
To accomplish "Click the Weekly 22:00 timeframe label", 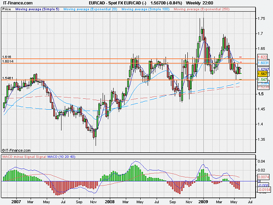I will [200, 3].
